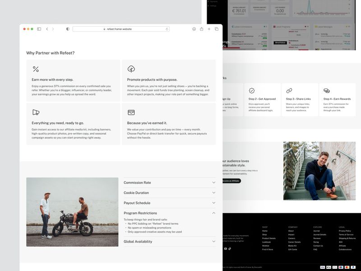Click the TikTok icon in the footer
The image size is (361, 271).
click(230, 248)
